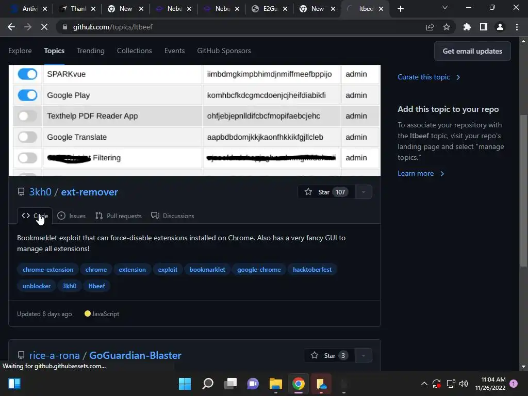Toggle the Google Play extension switch
This screenshot has height=396, width=528.
[27, 95]
